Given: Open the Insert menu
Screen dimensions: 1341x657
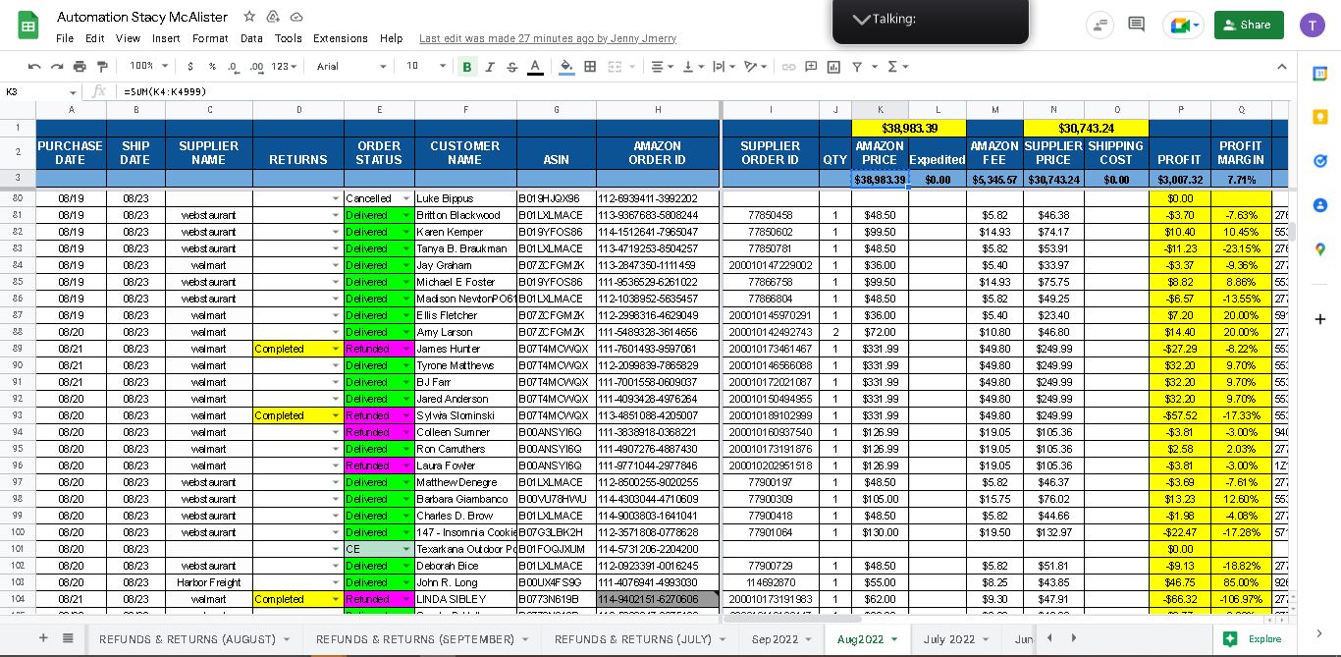Looking at the screenshot, I should [x=166, y=38].
